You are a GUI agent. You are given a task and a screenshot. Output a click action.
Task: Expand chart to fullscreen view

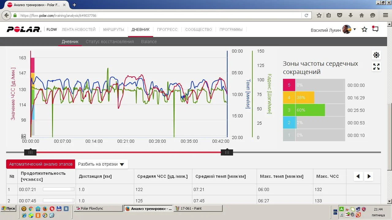(376, 67)
